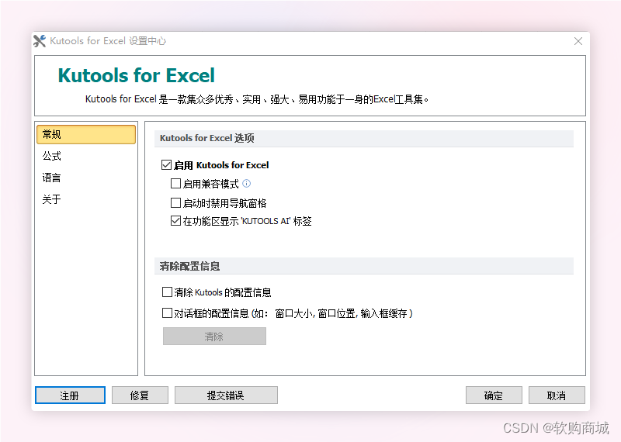Viewport: 621px width, 442px height.
Task: Uncheck 在功能区显示 'KUTOOLS AI' 标签
Action: click(x=175, y=221)
